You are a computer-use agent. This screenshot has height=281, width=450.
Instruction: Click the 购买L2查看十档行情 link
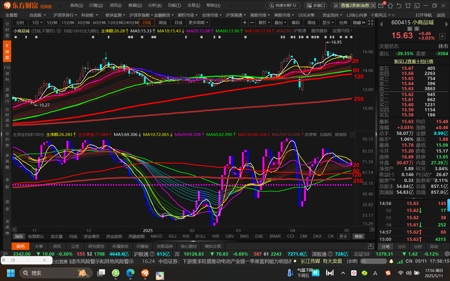[x=414, y=61]
